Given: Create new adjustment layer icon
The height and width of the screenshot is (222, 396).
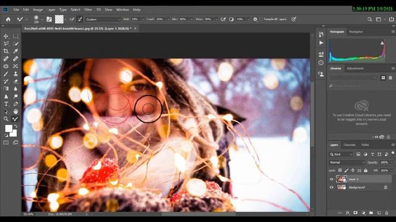Looking at the screenshot, I should [x=363, y=213].
